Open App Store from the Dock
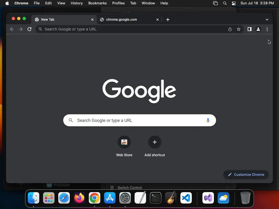This screenshot has width=279, height=209. tap(110, 198)
